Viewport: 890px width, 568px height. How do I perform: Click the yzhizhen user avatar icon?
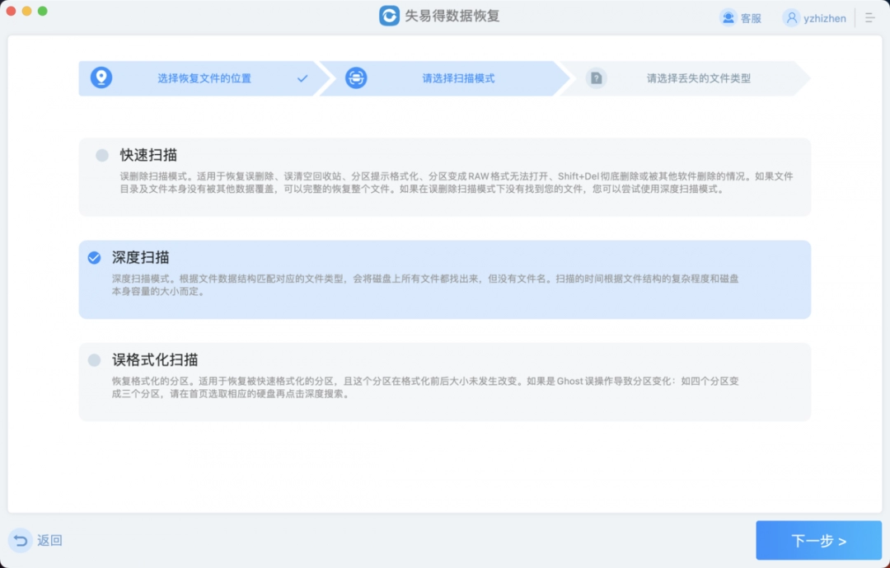[x=790, y=17]
